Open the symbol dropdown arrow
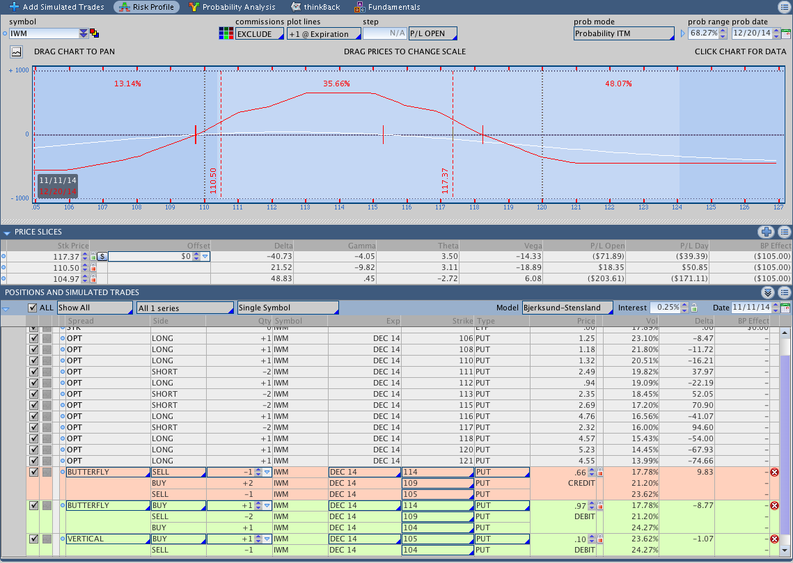Image resolution: width=793 pixels, height=563 pixels. (x=84, y=33)
